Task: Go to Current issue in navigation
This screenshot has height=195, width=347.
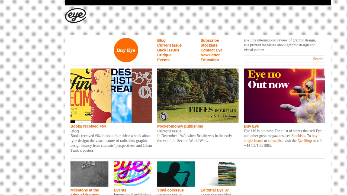Action: coord(169,45)
